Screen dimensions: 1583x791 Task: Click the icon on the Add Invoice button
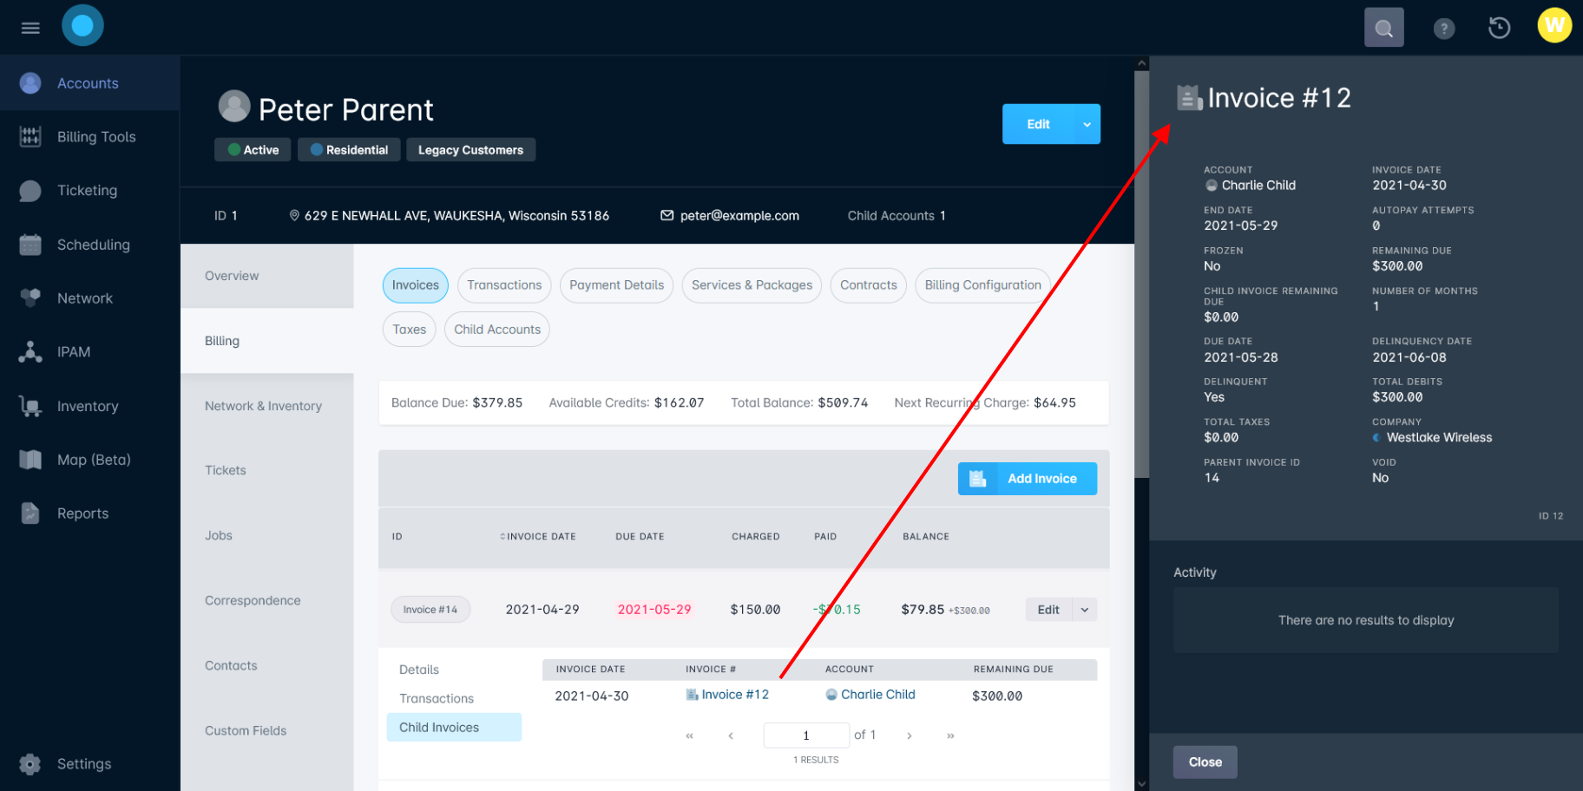(978, 479)
